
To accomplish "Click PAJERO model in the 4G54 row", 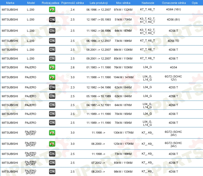I will [31, 67].
